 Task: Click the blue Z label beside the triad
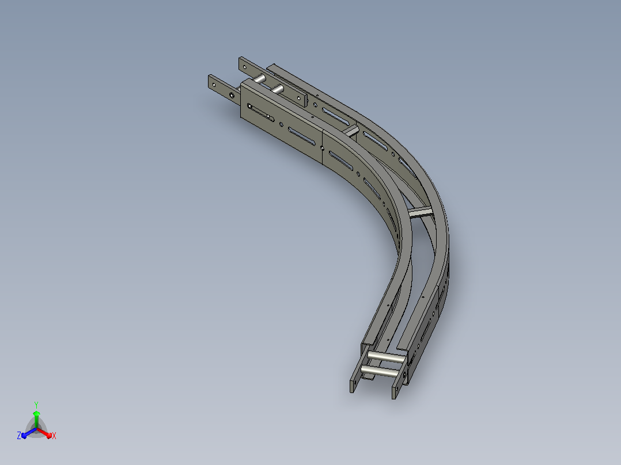(x=18, y=436)
